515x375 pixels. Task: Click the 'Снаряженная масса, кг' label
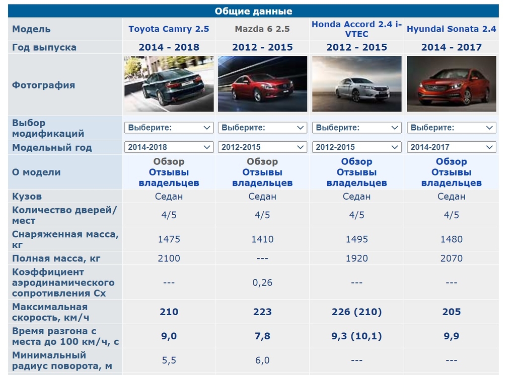tap(65, 239)
